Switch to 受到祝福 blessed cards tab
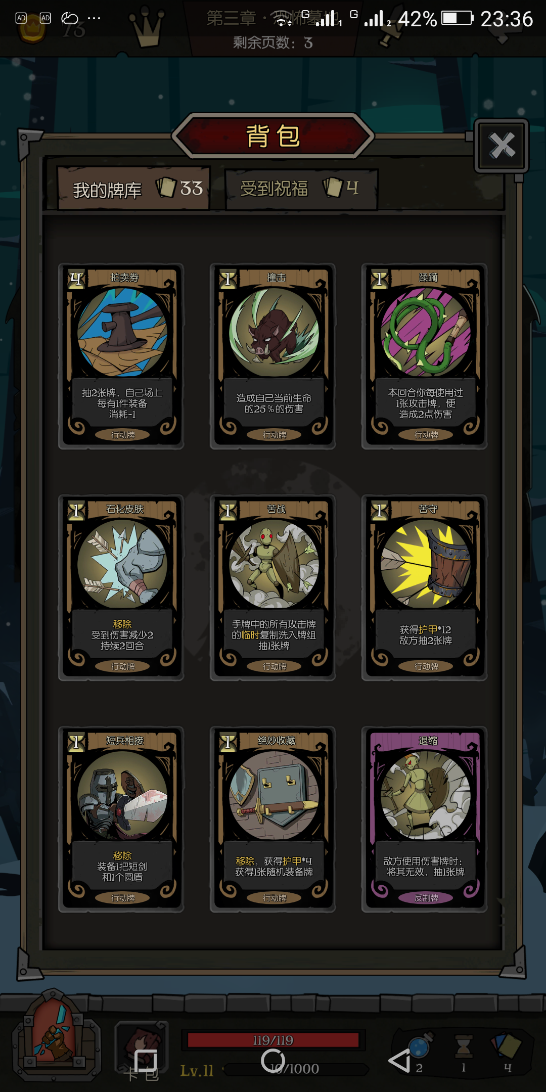546x1092 pixels. (x=301, y=189)
